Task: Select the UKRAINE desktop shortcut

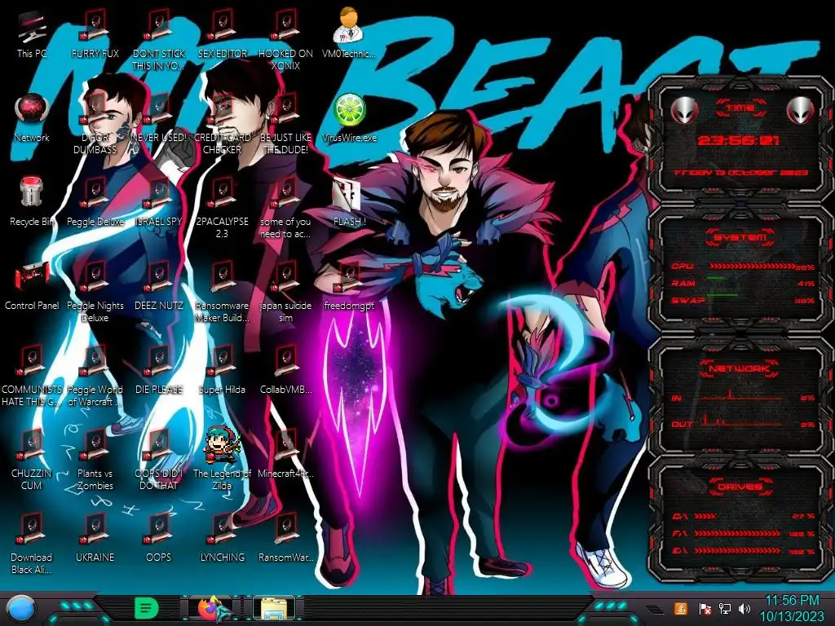Action: [x=95, y=538]
